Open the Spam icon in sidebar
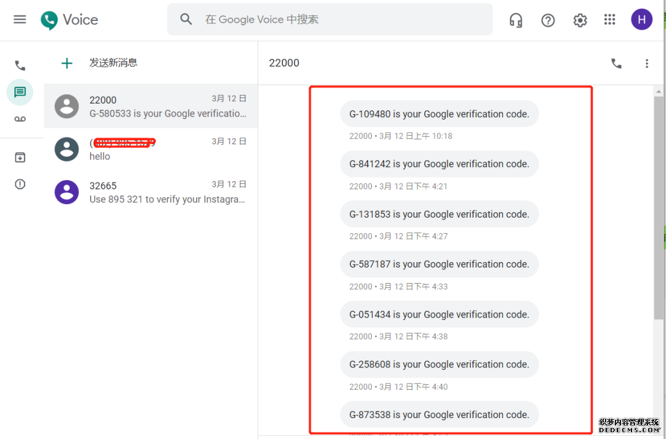 [20, 184]
